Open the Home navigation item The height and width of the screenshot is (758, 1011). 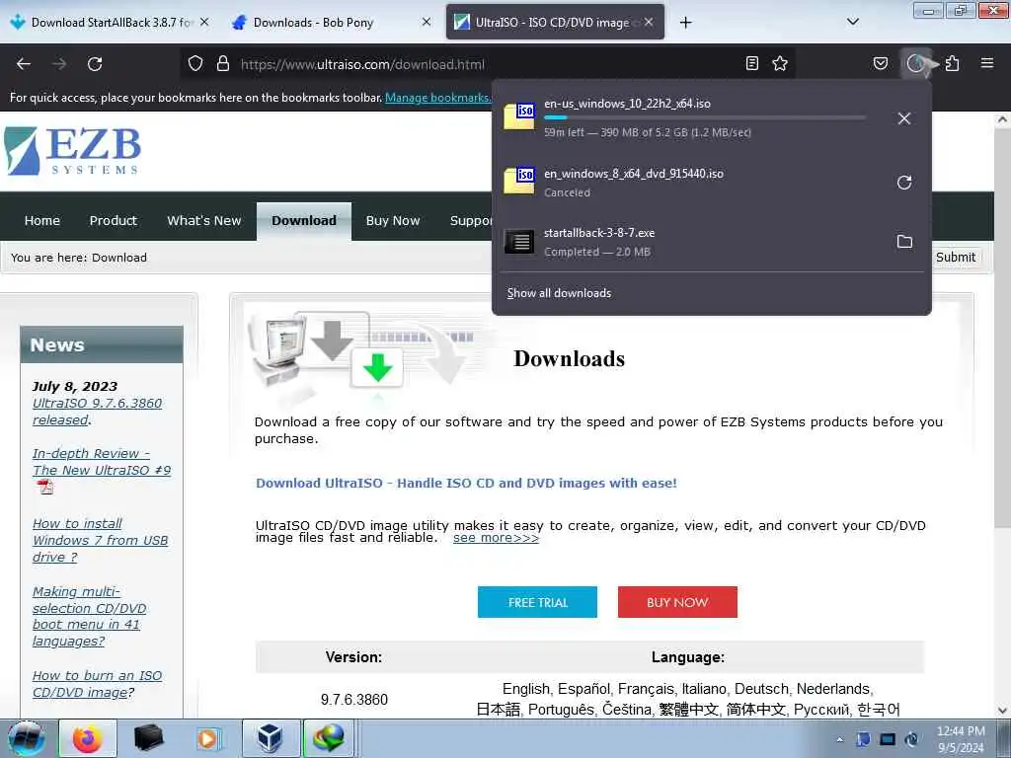pos(42,221)
